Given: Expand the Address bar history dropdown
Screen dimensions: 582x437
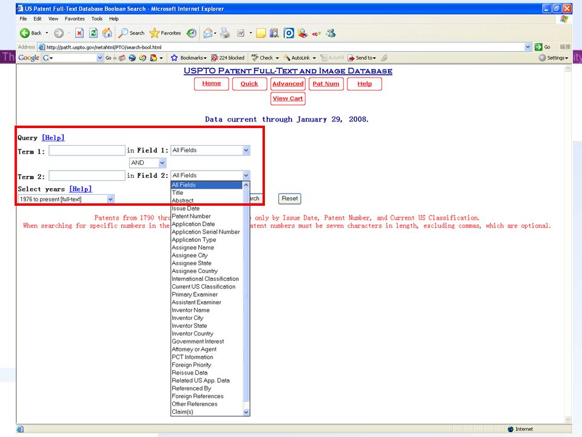Looking at the screenshot, I should (528, 47).
